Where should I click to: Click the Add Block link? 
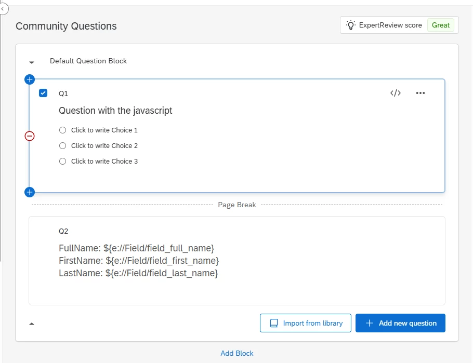pos(237,353)
